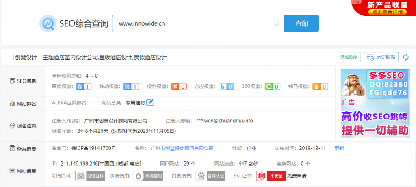Click the 网站排名 bar chart icon
The width and height of the screenshot is (416, 187).
12,104
